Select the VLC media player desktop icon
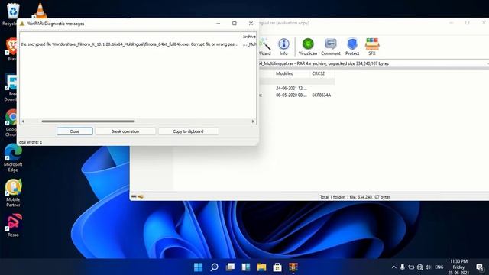This screenshot has height=275, width=489. coord(40,11)
